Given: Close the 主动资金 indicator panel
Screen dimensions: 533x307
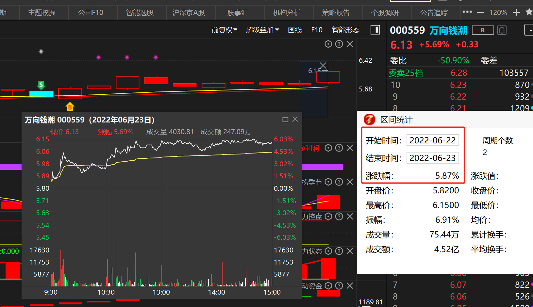Looking at the screenshot, I should pos(350,286).
